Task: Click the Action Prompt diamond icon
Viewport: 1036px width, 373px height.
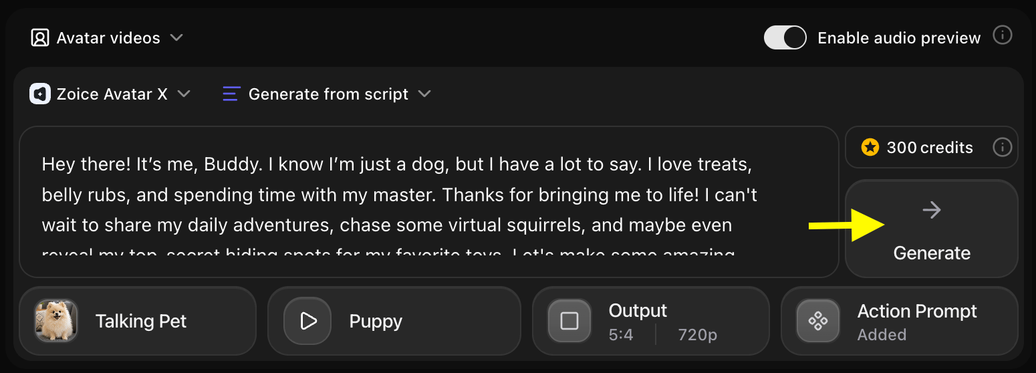Action: tap(818, 322)
